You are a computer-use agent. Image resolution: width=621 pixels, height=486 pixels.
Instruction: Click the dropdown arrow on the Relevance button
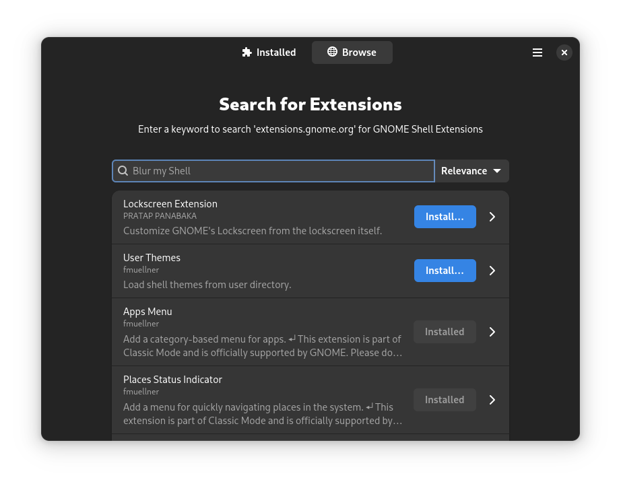498,170
